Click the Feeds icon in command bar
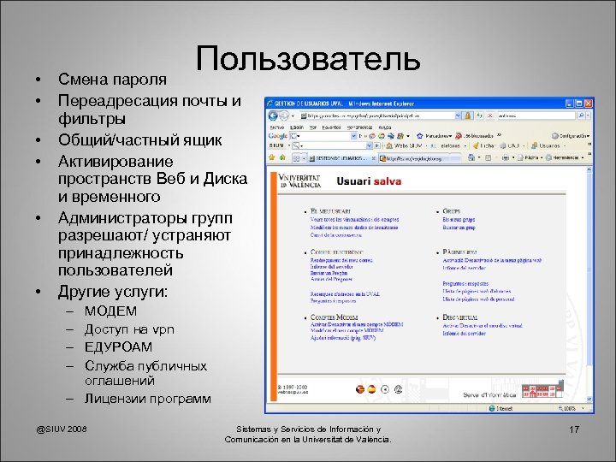Image resolution: width=616 pixels, height=462 pixels. 489,157
